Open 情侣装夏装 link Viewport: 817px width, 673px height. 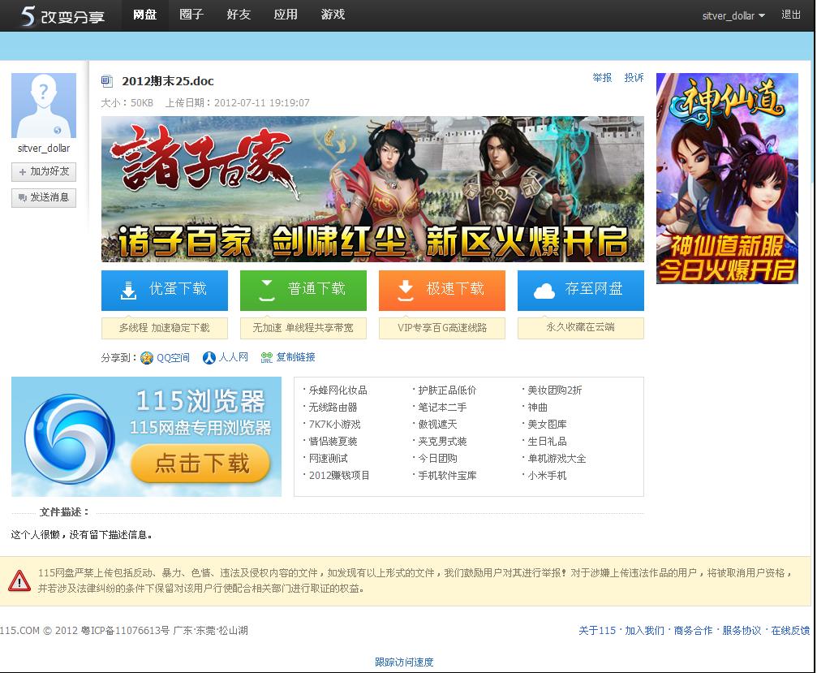[333, 442]
